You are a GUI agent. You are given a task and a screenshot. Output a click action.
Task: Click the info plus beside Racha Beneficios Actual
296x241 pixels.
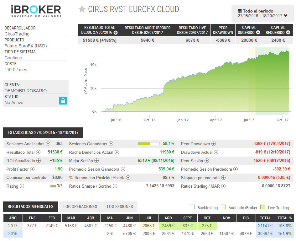[117, 152]
